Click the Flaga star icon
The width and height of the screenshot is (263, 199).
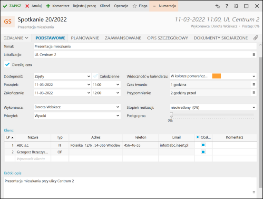pos(135,6)
